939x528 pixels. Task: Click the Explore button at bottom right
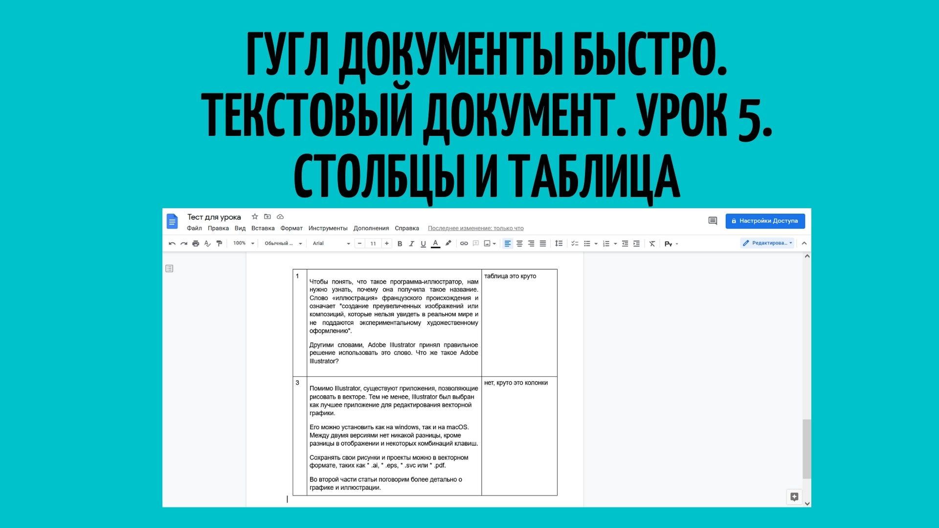794,497
